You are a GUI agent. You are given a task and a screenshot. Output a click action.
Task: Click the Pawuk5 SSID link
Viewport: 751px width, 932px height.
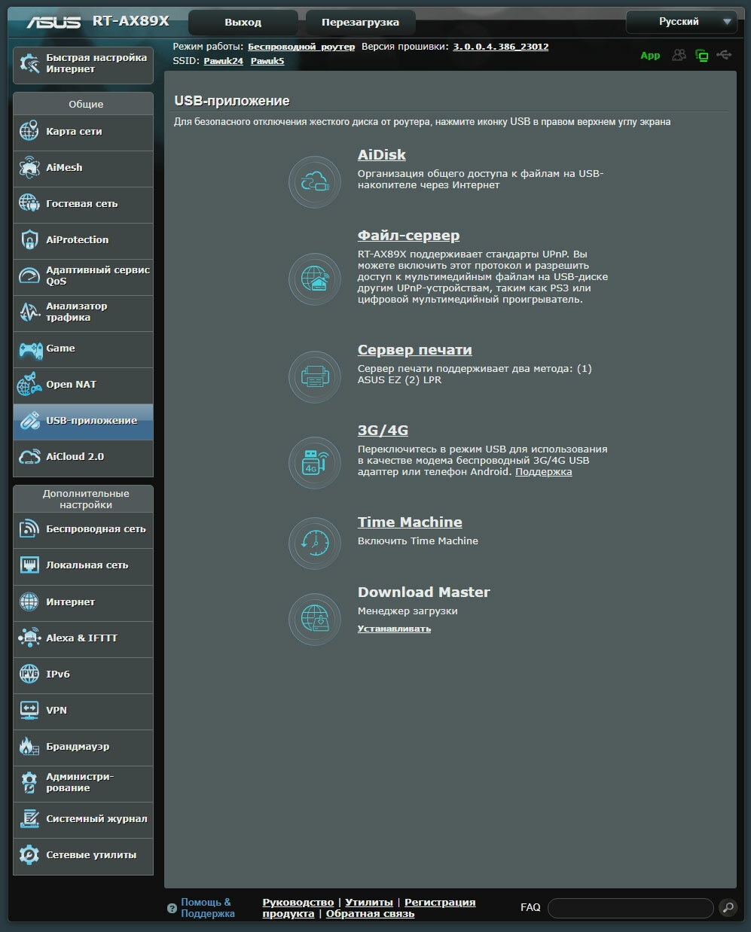click(267, 61)
